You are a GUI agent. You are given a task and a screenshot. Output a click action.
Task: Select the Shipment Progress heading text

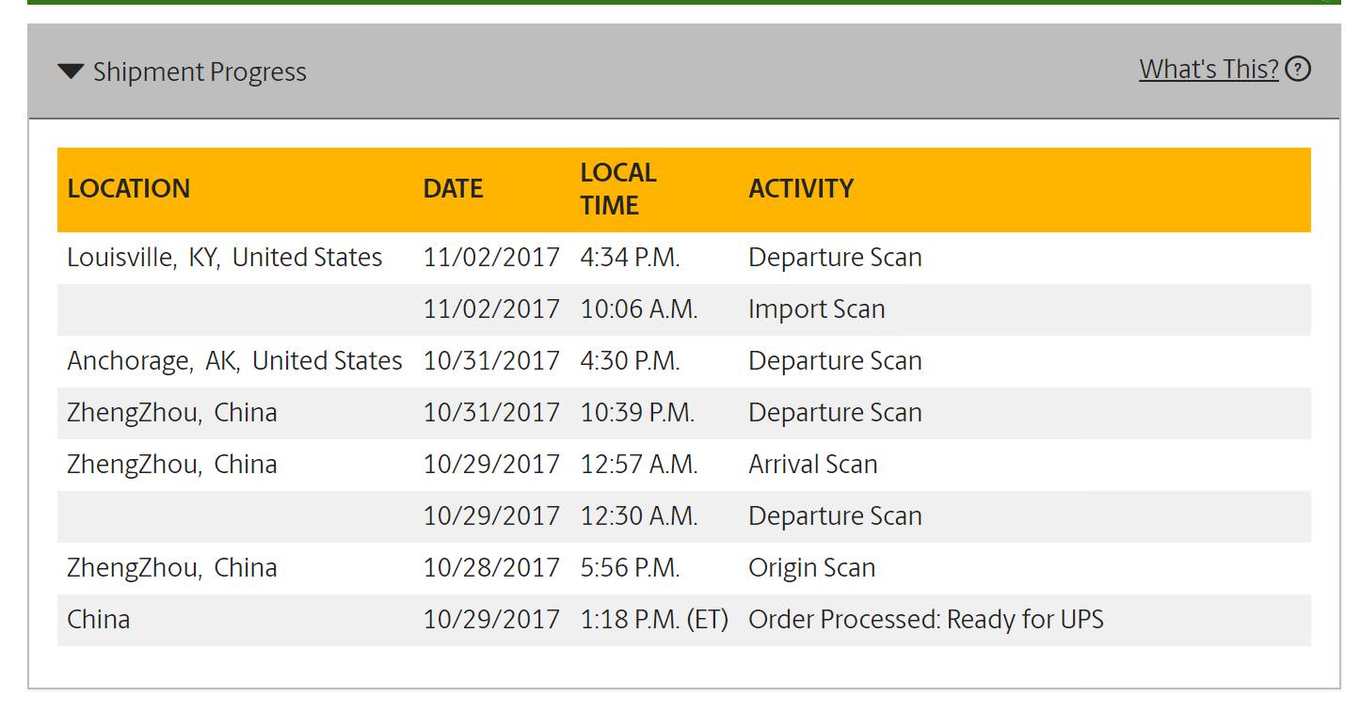pyautogui.click(x=200, y=72)
